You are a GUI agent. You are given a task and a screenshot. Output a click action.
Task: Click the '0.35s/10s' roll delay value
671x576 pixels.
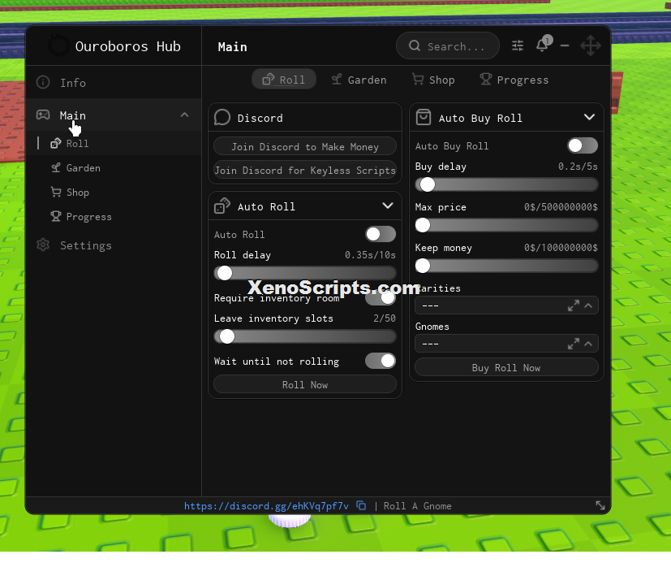(x=370, y=254)
